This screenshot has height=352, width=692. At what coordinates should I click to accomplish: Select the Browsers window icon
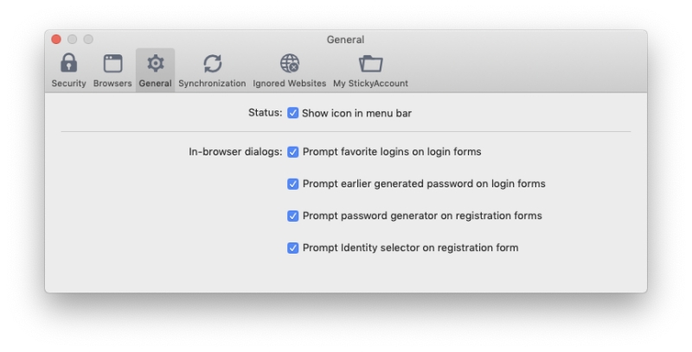[x=112, y=63]
